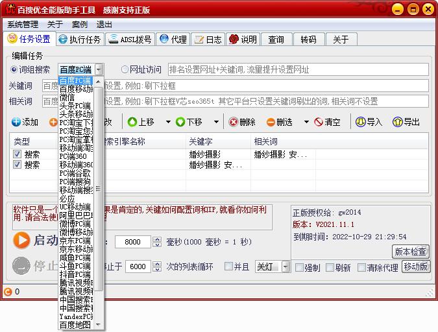Image resolution: width=438 pixels, height=332 pixels.
Task: Choose 斗鱼PC端 in the dropdown list
Action: pos(76,266)
